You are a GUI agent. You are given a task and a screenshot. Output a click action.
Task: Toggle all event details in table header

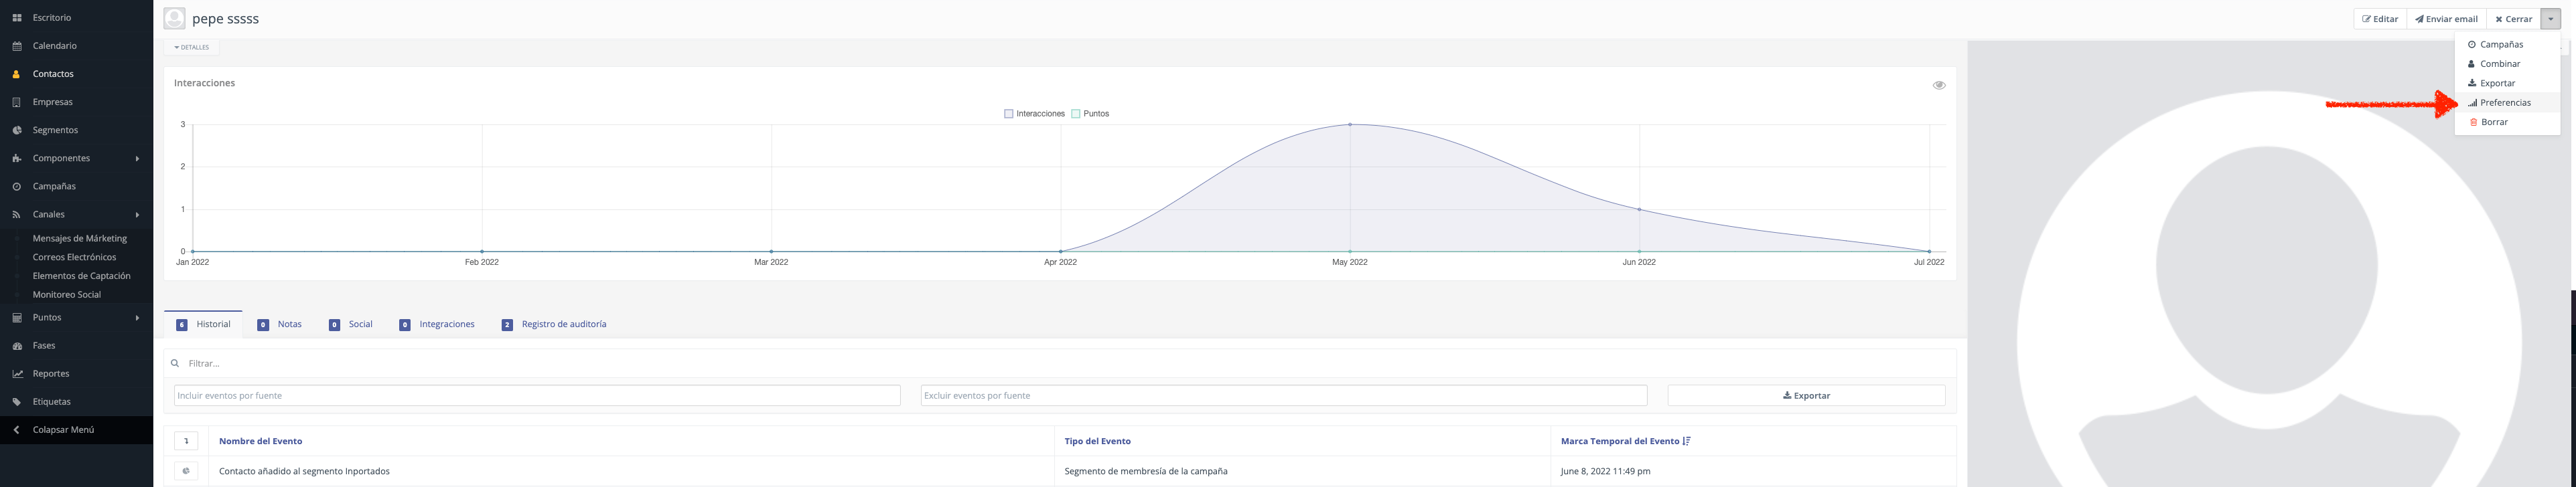[186, 441]
